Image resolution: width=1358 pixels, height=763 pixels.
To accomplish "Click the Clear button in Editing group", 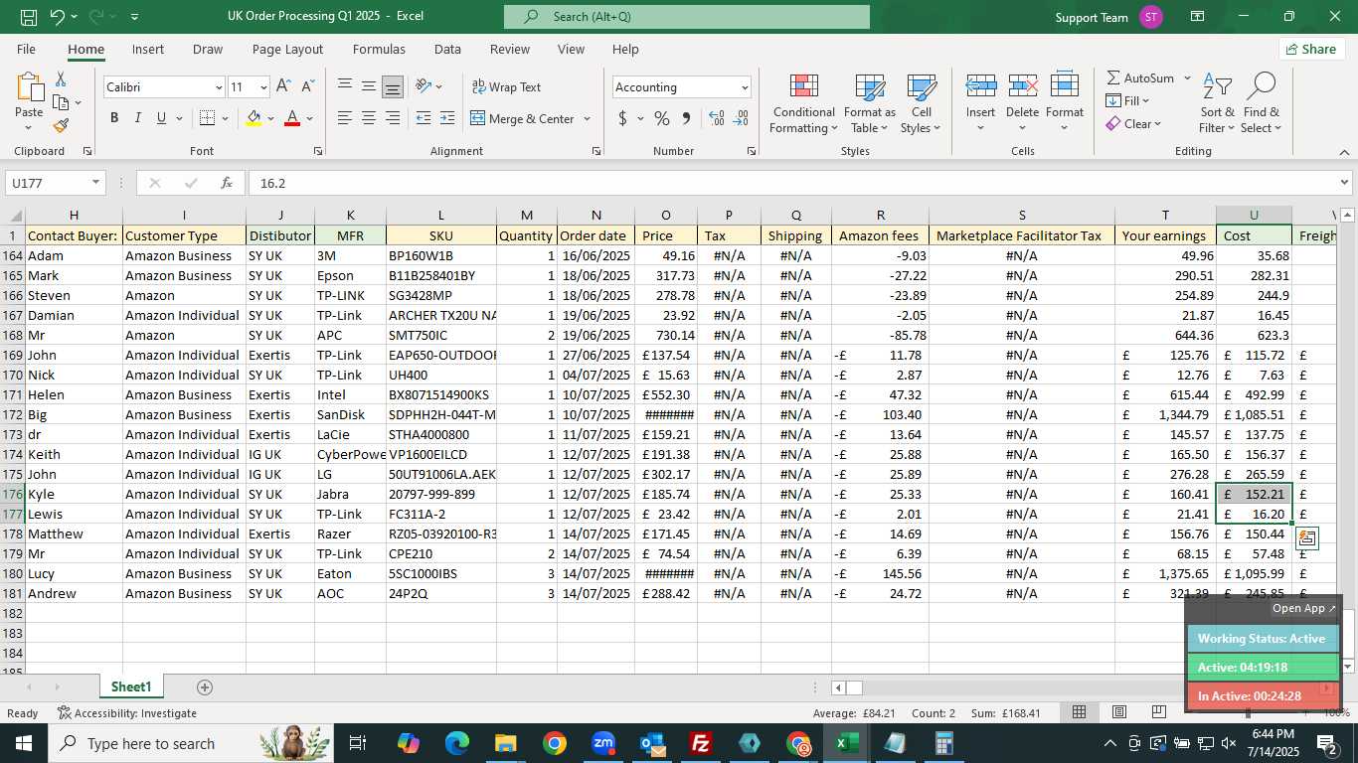I will pos(1133,124).
